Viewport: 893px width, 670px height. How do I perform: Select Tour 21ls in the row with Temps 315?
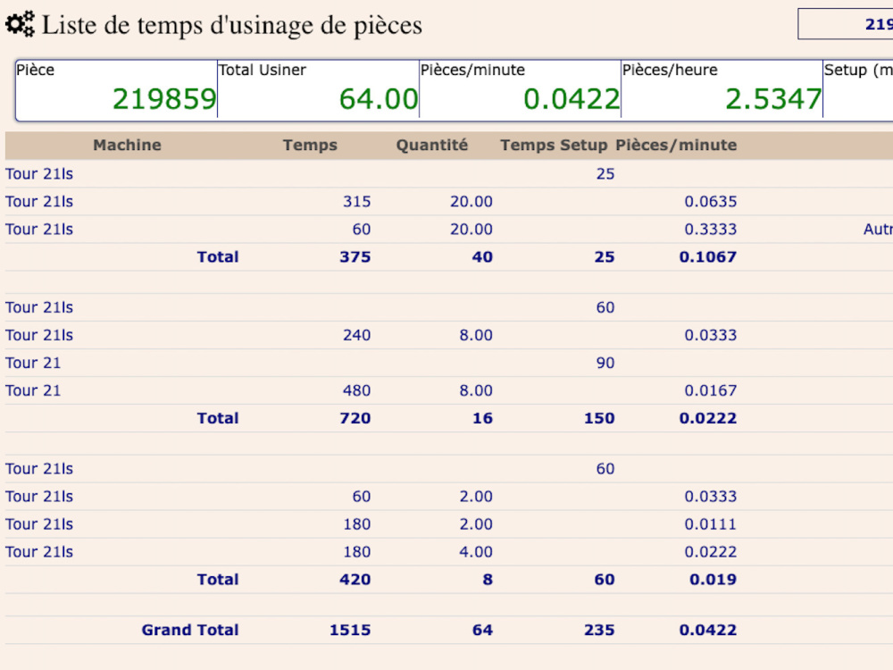pyautogui.click(x=39, y=202)
